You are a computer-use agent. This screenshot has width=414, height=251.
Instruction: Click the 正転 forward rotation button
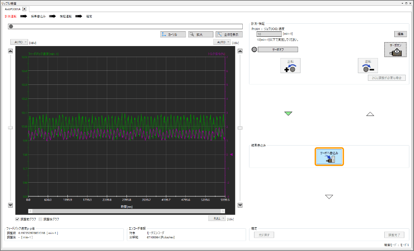(x=291, y=65)
